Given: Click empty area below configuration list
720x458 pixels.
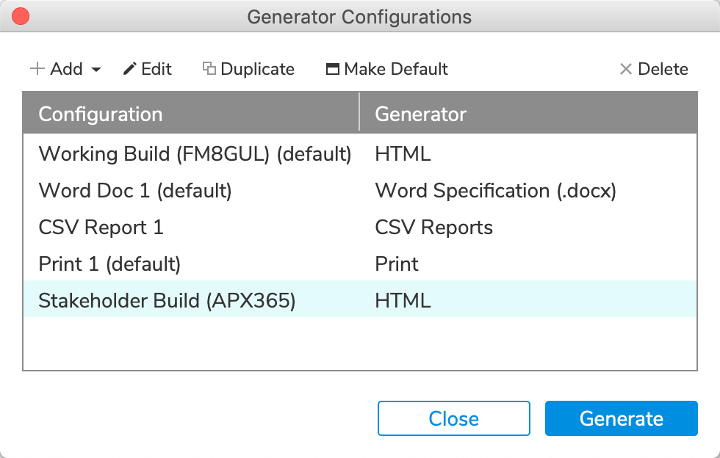Looking at the screenshot, I should tap(359, 343).
